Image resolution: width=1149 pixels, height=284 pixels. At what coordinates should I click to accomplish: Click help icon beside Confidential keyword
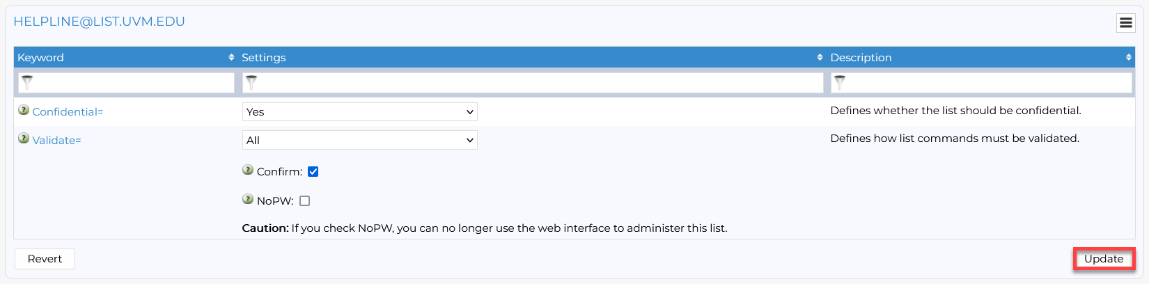point(24,110)
